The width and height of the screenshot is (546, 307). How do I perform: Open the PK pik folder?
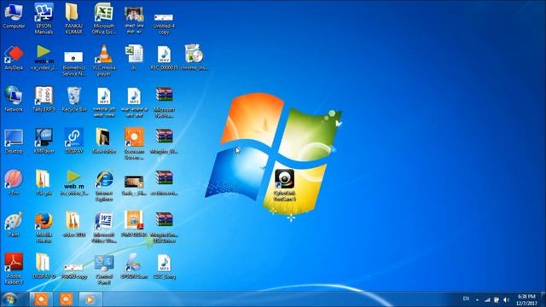pyautogui.click(x=44, y=182)
